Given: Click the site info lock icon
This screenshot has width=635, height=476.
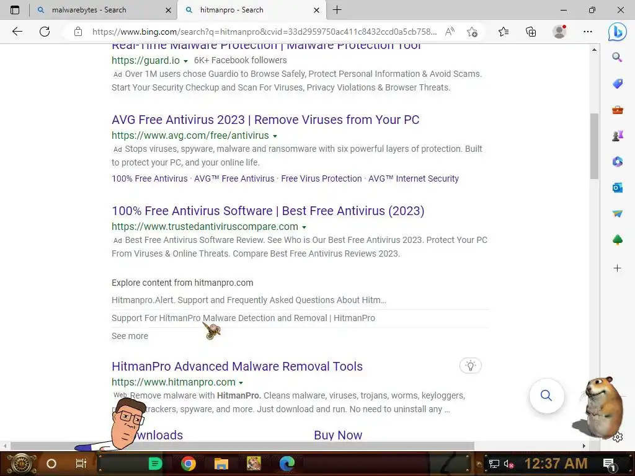Looking at the screenshot, I should [78, 32].
